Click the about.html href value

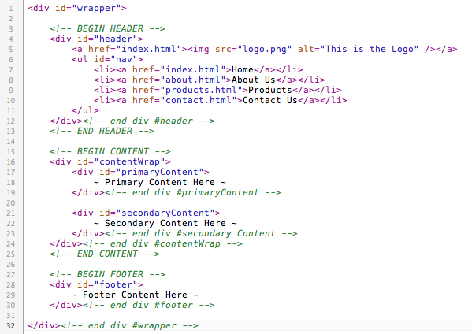tap(193, 80)
